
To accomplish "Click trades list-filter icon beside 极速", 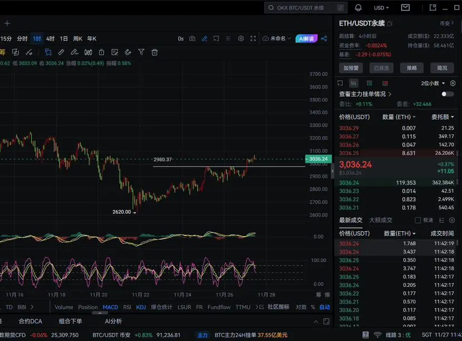I will click(441, 220).
